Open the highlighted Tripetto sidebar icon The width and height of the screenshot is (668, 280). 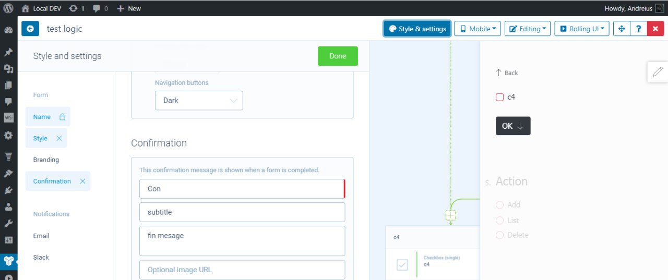coord(8,261)
